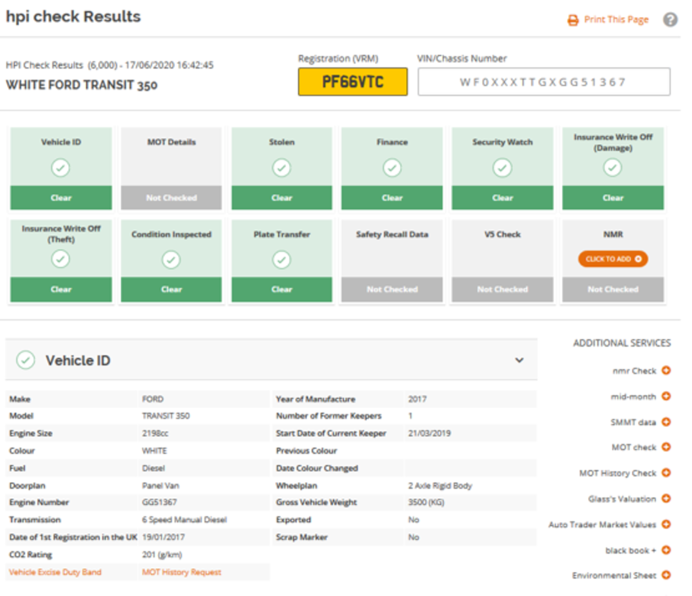Click WHITE FORD TRANSIT 350 heading
This screenshot has width=692, height=596.
pos(82,85)
